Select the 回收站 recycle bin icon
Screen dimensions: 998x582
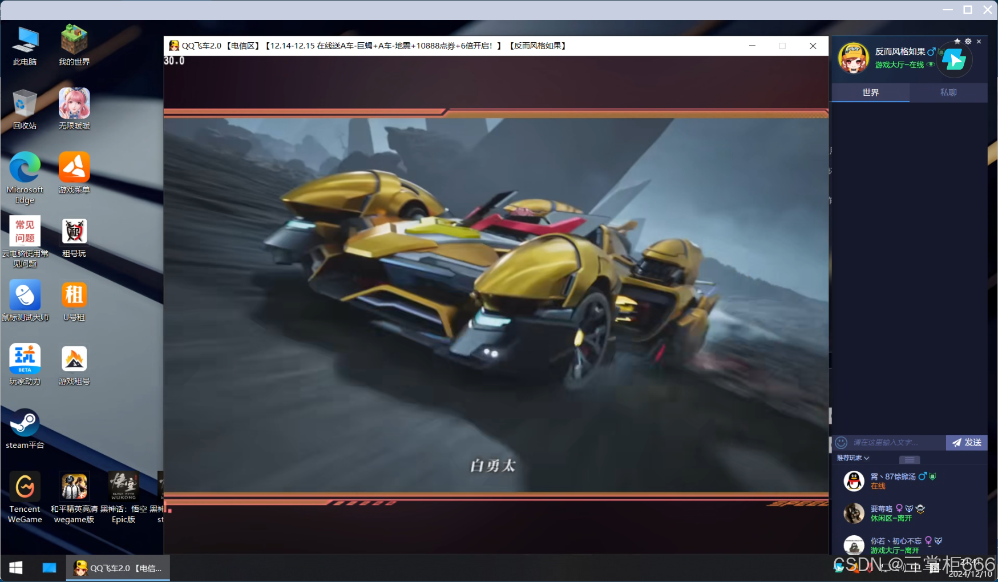click(x=25, y=109)
